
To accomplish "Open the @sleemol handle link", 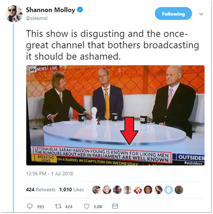I will coord(36,18).
